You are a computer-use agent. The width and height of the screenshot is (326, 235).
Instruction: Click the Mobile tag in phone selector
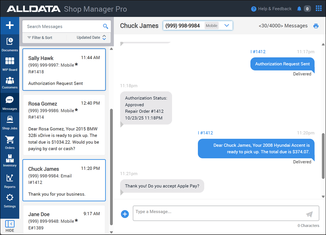(211, 26)
